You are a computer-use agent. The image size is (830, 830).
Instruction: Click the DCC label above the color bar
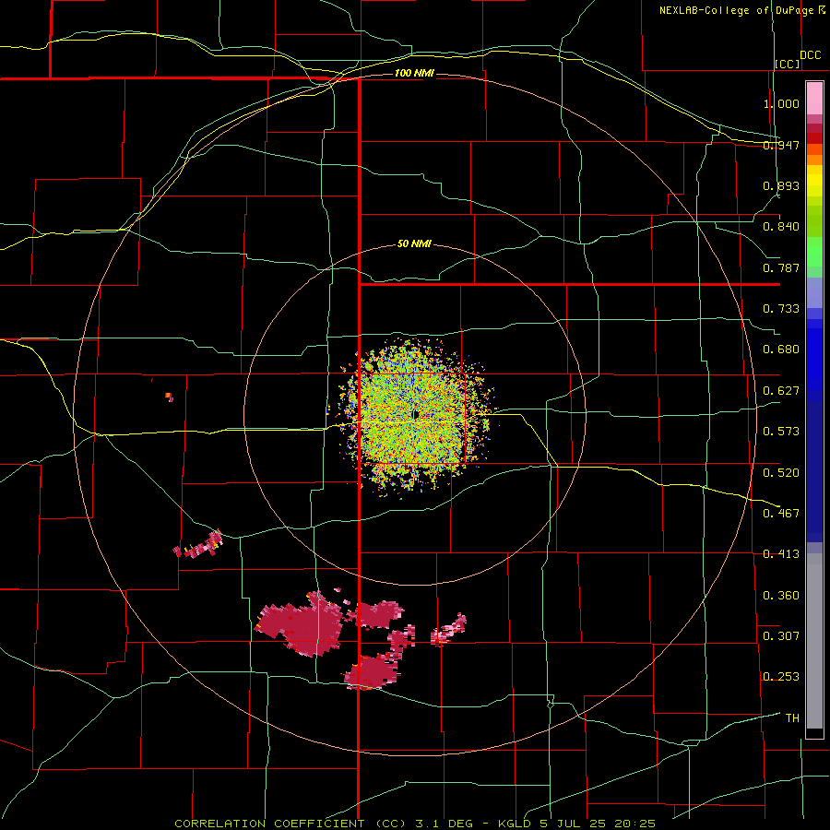(x=811, y=55)
